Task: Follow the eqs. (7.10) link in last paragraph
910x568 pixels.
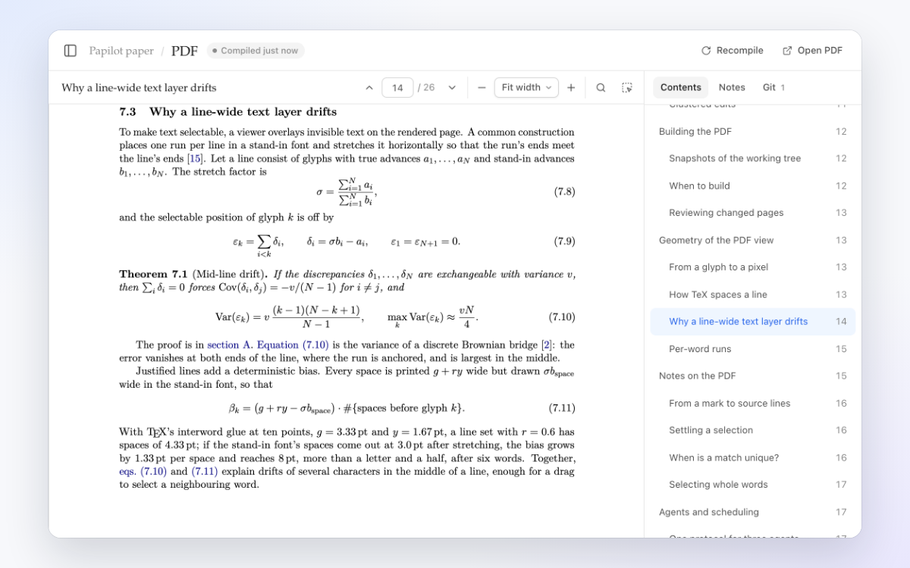Action: [x=143, y=471]
